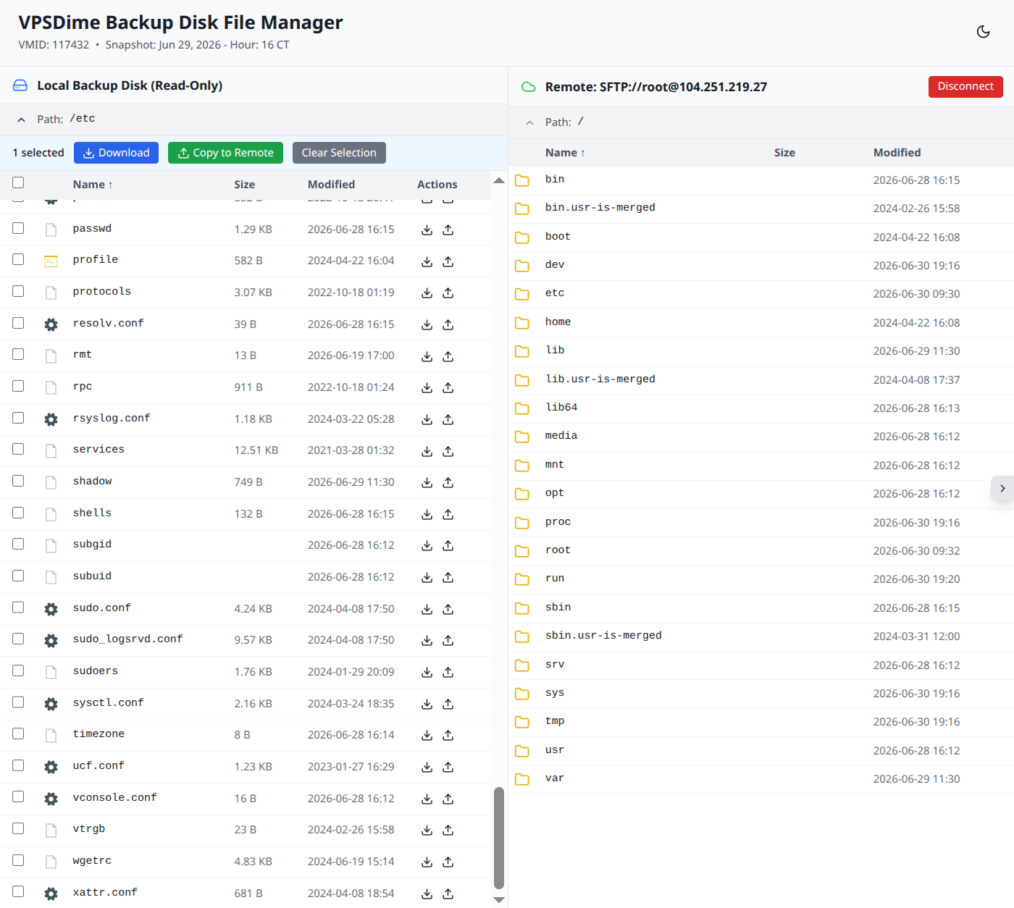The height and width of the screenshot is (908, 1014).
Task: Open the remote tmp folder
Action: coord(555,721)
